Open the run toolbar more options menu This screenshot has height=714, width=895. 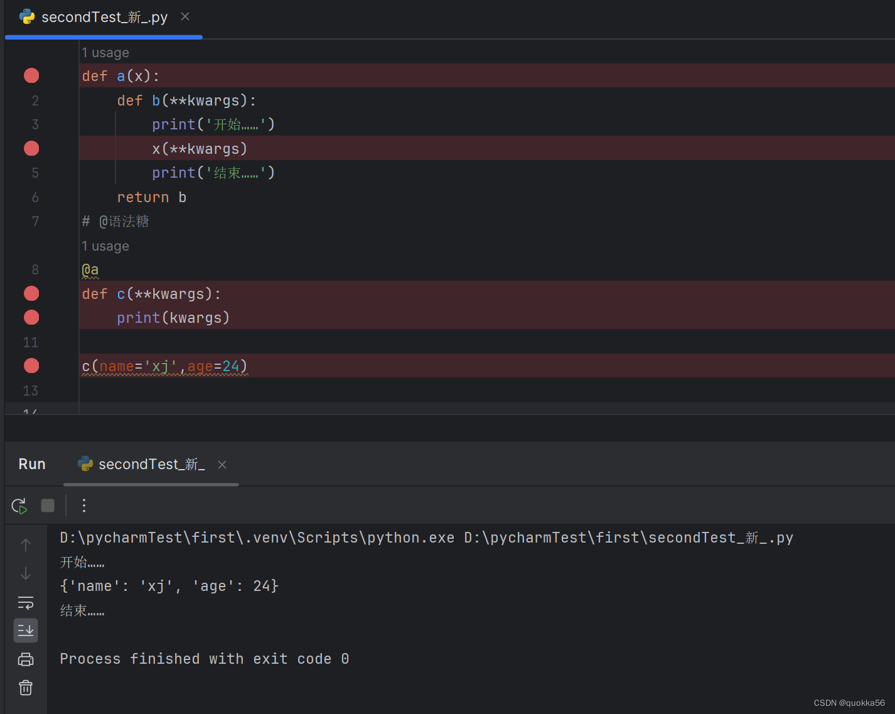tap(84, 506)
